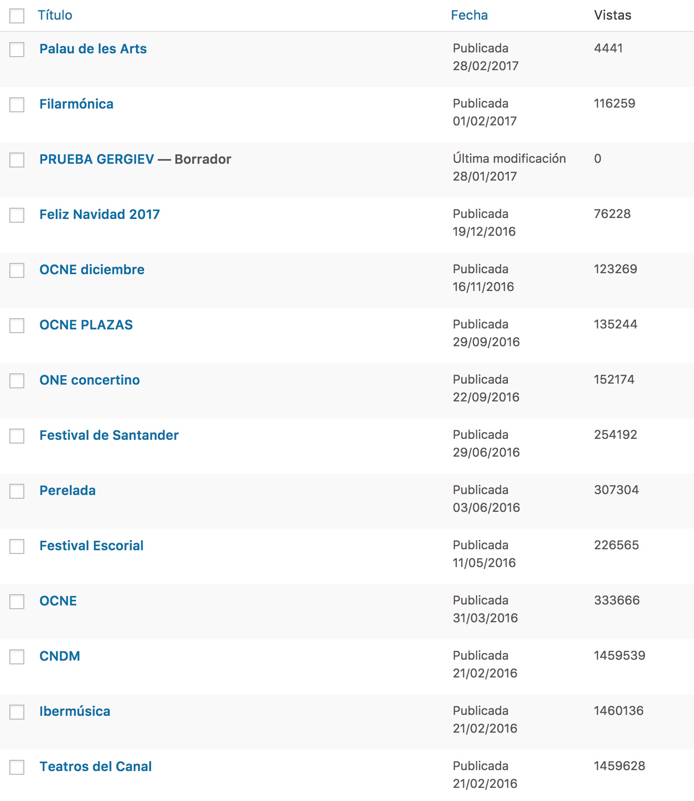Sort the list by Título column
This screenshot has width=694, height=801.
(x=55, y=15)
